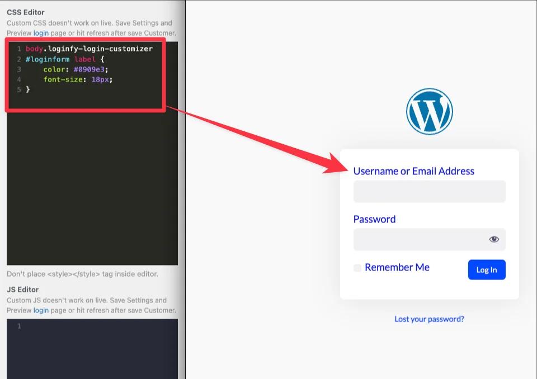
Task: Click the Remember Me label text
Action: (x=397, y=267)
